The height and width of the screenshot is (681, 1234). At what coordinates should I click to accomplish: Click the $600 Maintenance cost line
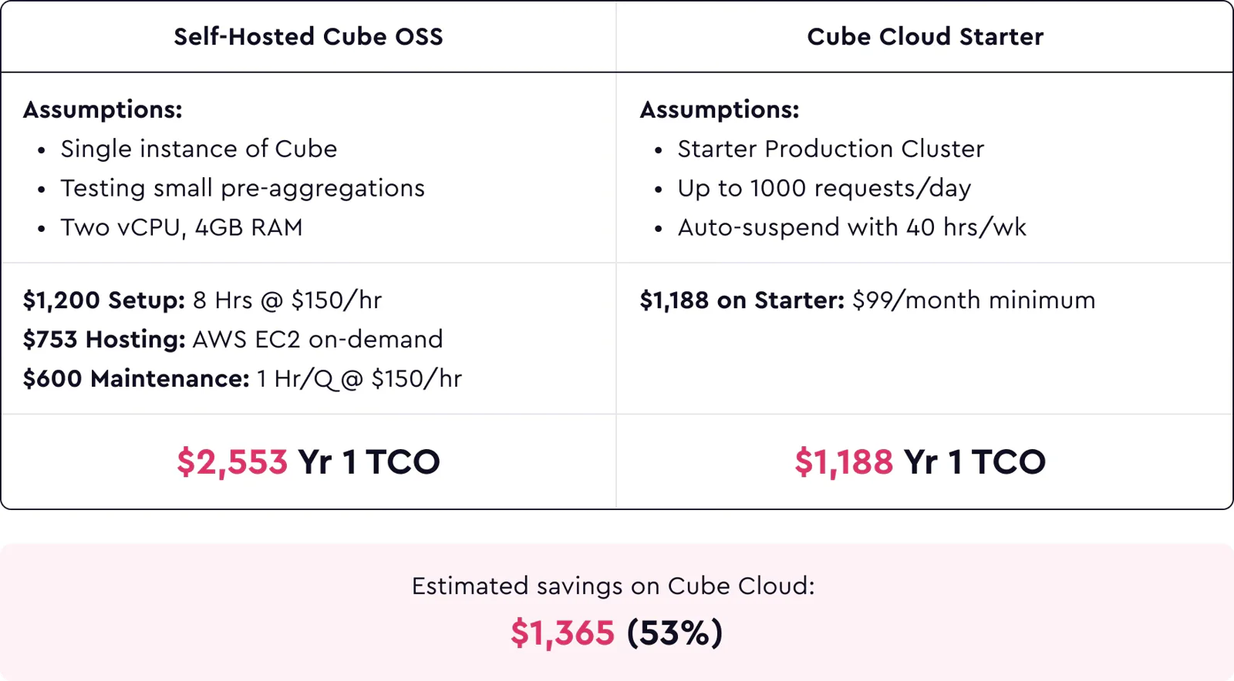[242, 378]
